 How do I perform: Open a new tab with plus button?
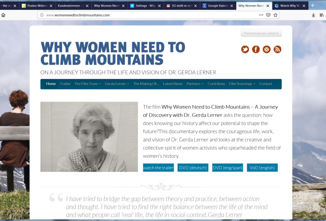click(x=312, y=6)
